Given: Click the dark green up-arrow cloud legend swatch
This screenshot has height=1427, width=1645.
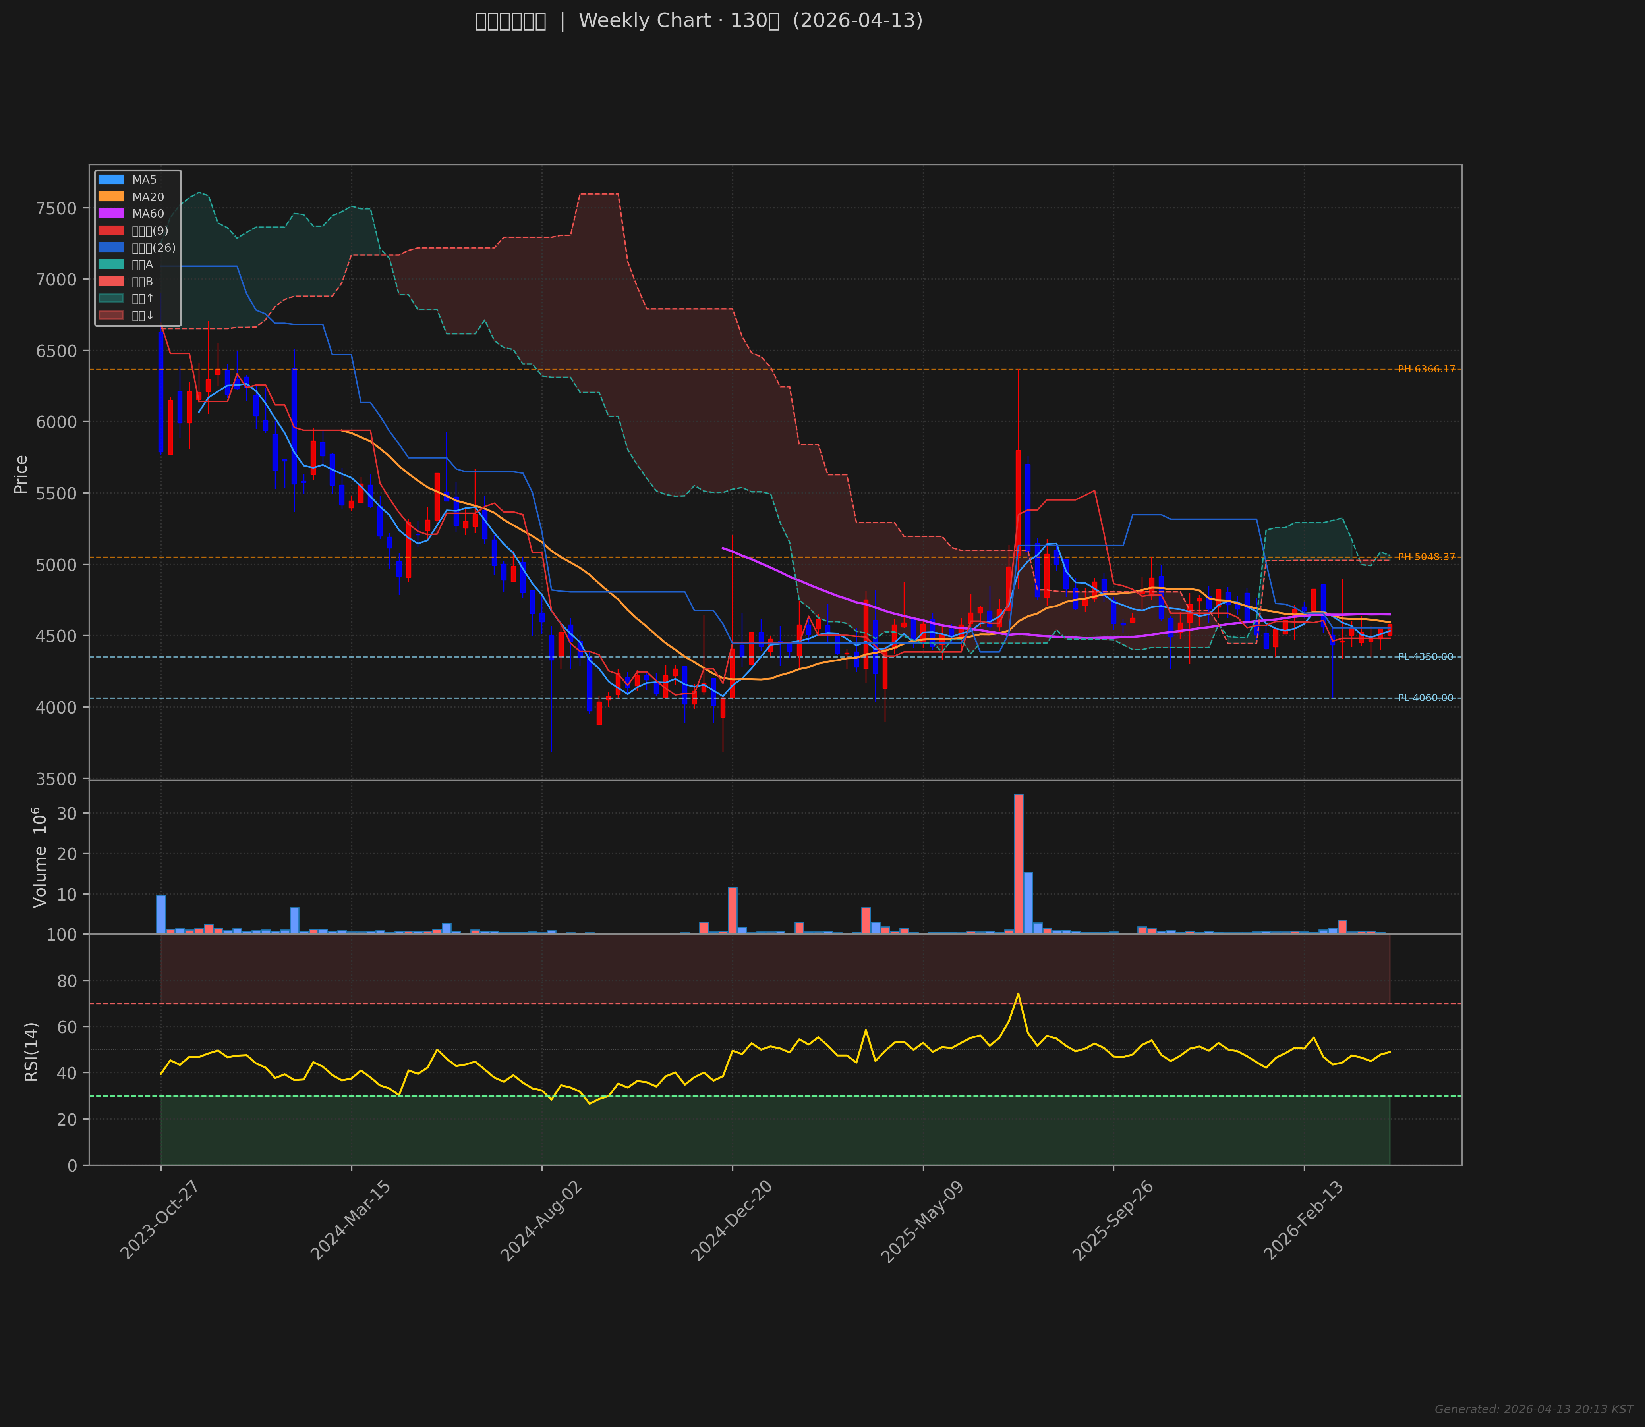Looking at the screenshot, I should (x=111, y=298).
